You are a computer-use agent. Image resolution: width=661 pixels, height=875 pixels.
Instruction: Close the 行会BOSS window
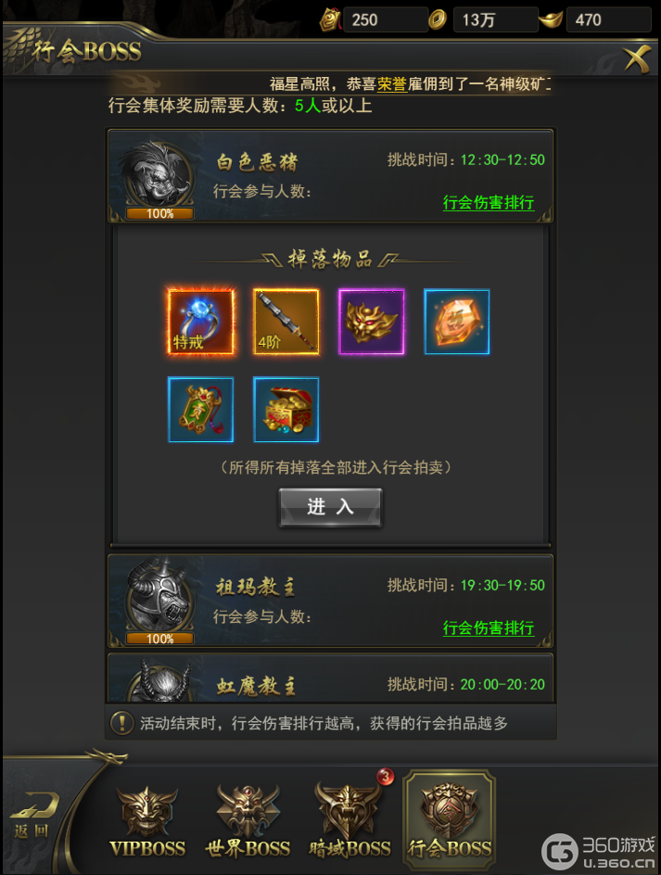click(637, 59)
